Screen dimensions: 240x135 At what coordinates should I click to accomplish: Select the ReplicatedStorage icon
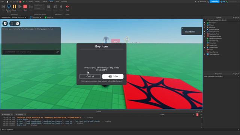[208, 36]
